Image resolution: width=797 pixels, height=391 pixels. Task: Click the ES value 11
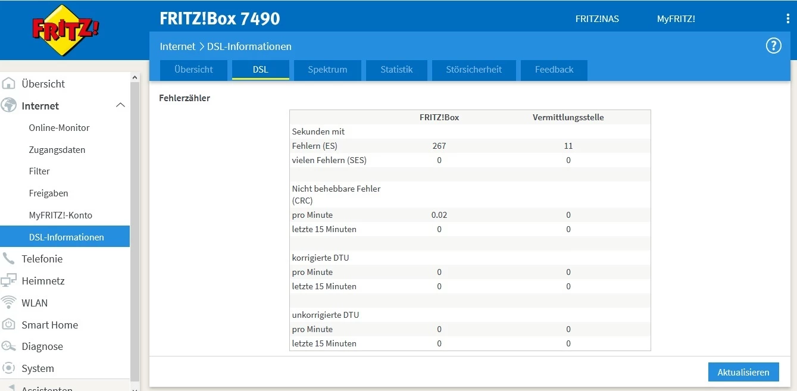tap(568, 146)
